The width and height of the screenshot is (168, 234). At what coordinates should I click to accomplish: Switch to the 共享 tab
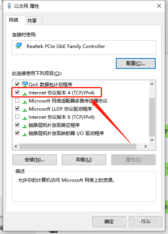pos(32,20)
